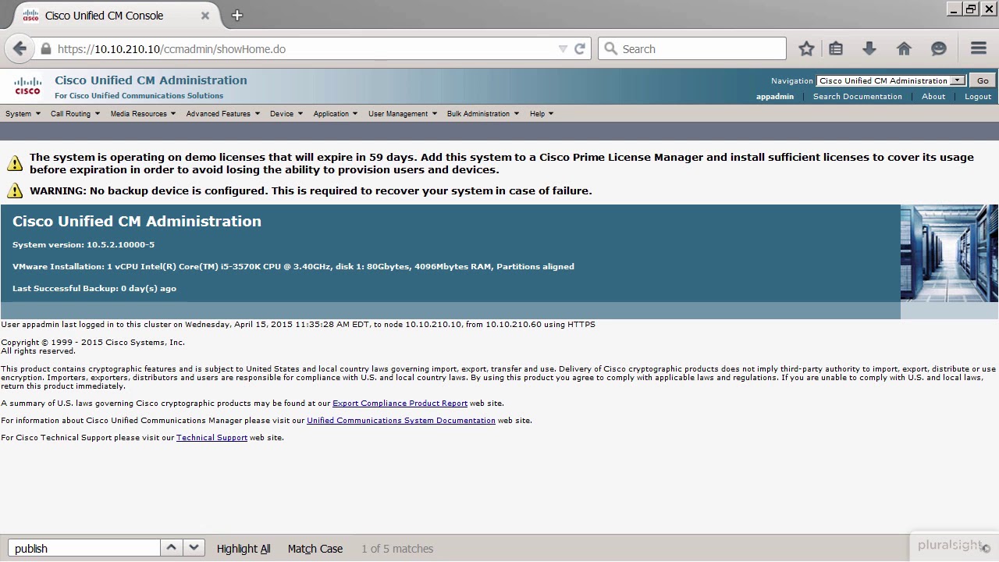This screenshot has height=562, width=999.
Task: Click 'Last Successful Backup: 0 day(s) ago'
Action: (94, 288)
